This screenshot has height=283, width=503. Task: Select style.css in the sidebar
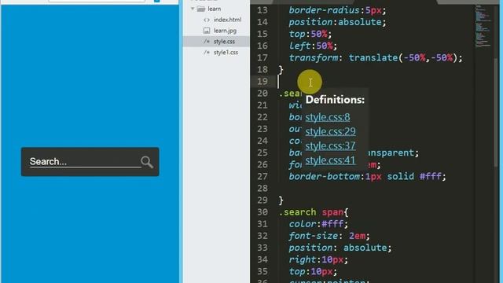224,42
